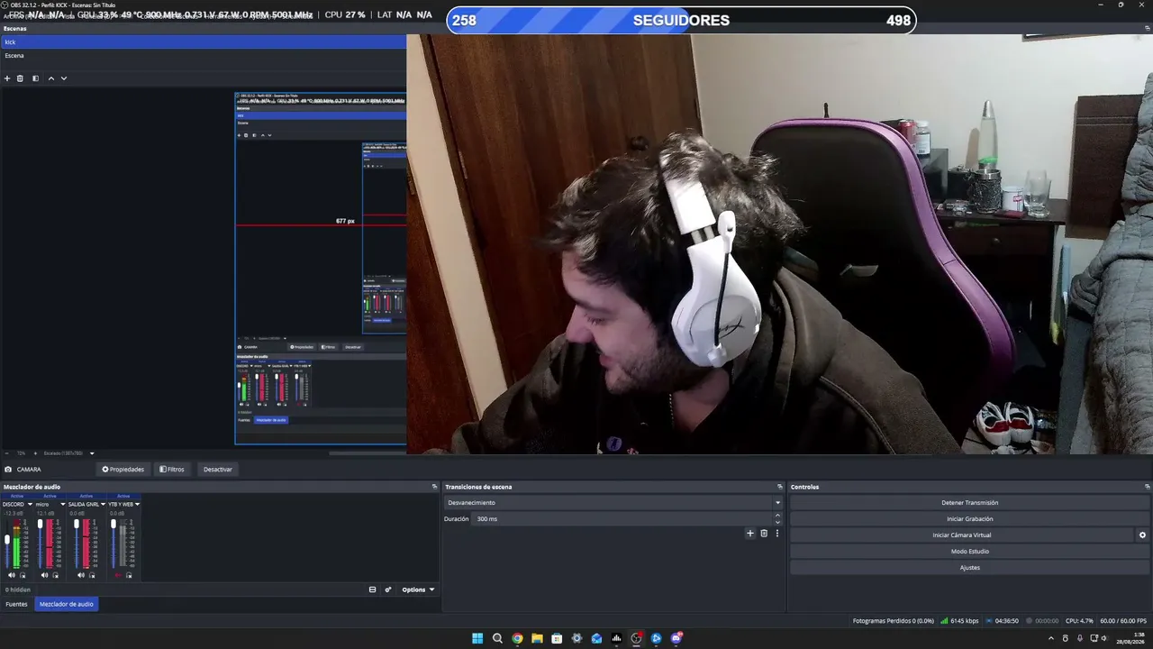Toggle monitoring for the micro channel
This screenshot has width=1153, height=649.
(56, 574)
